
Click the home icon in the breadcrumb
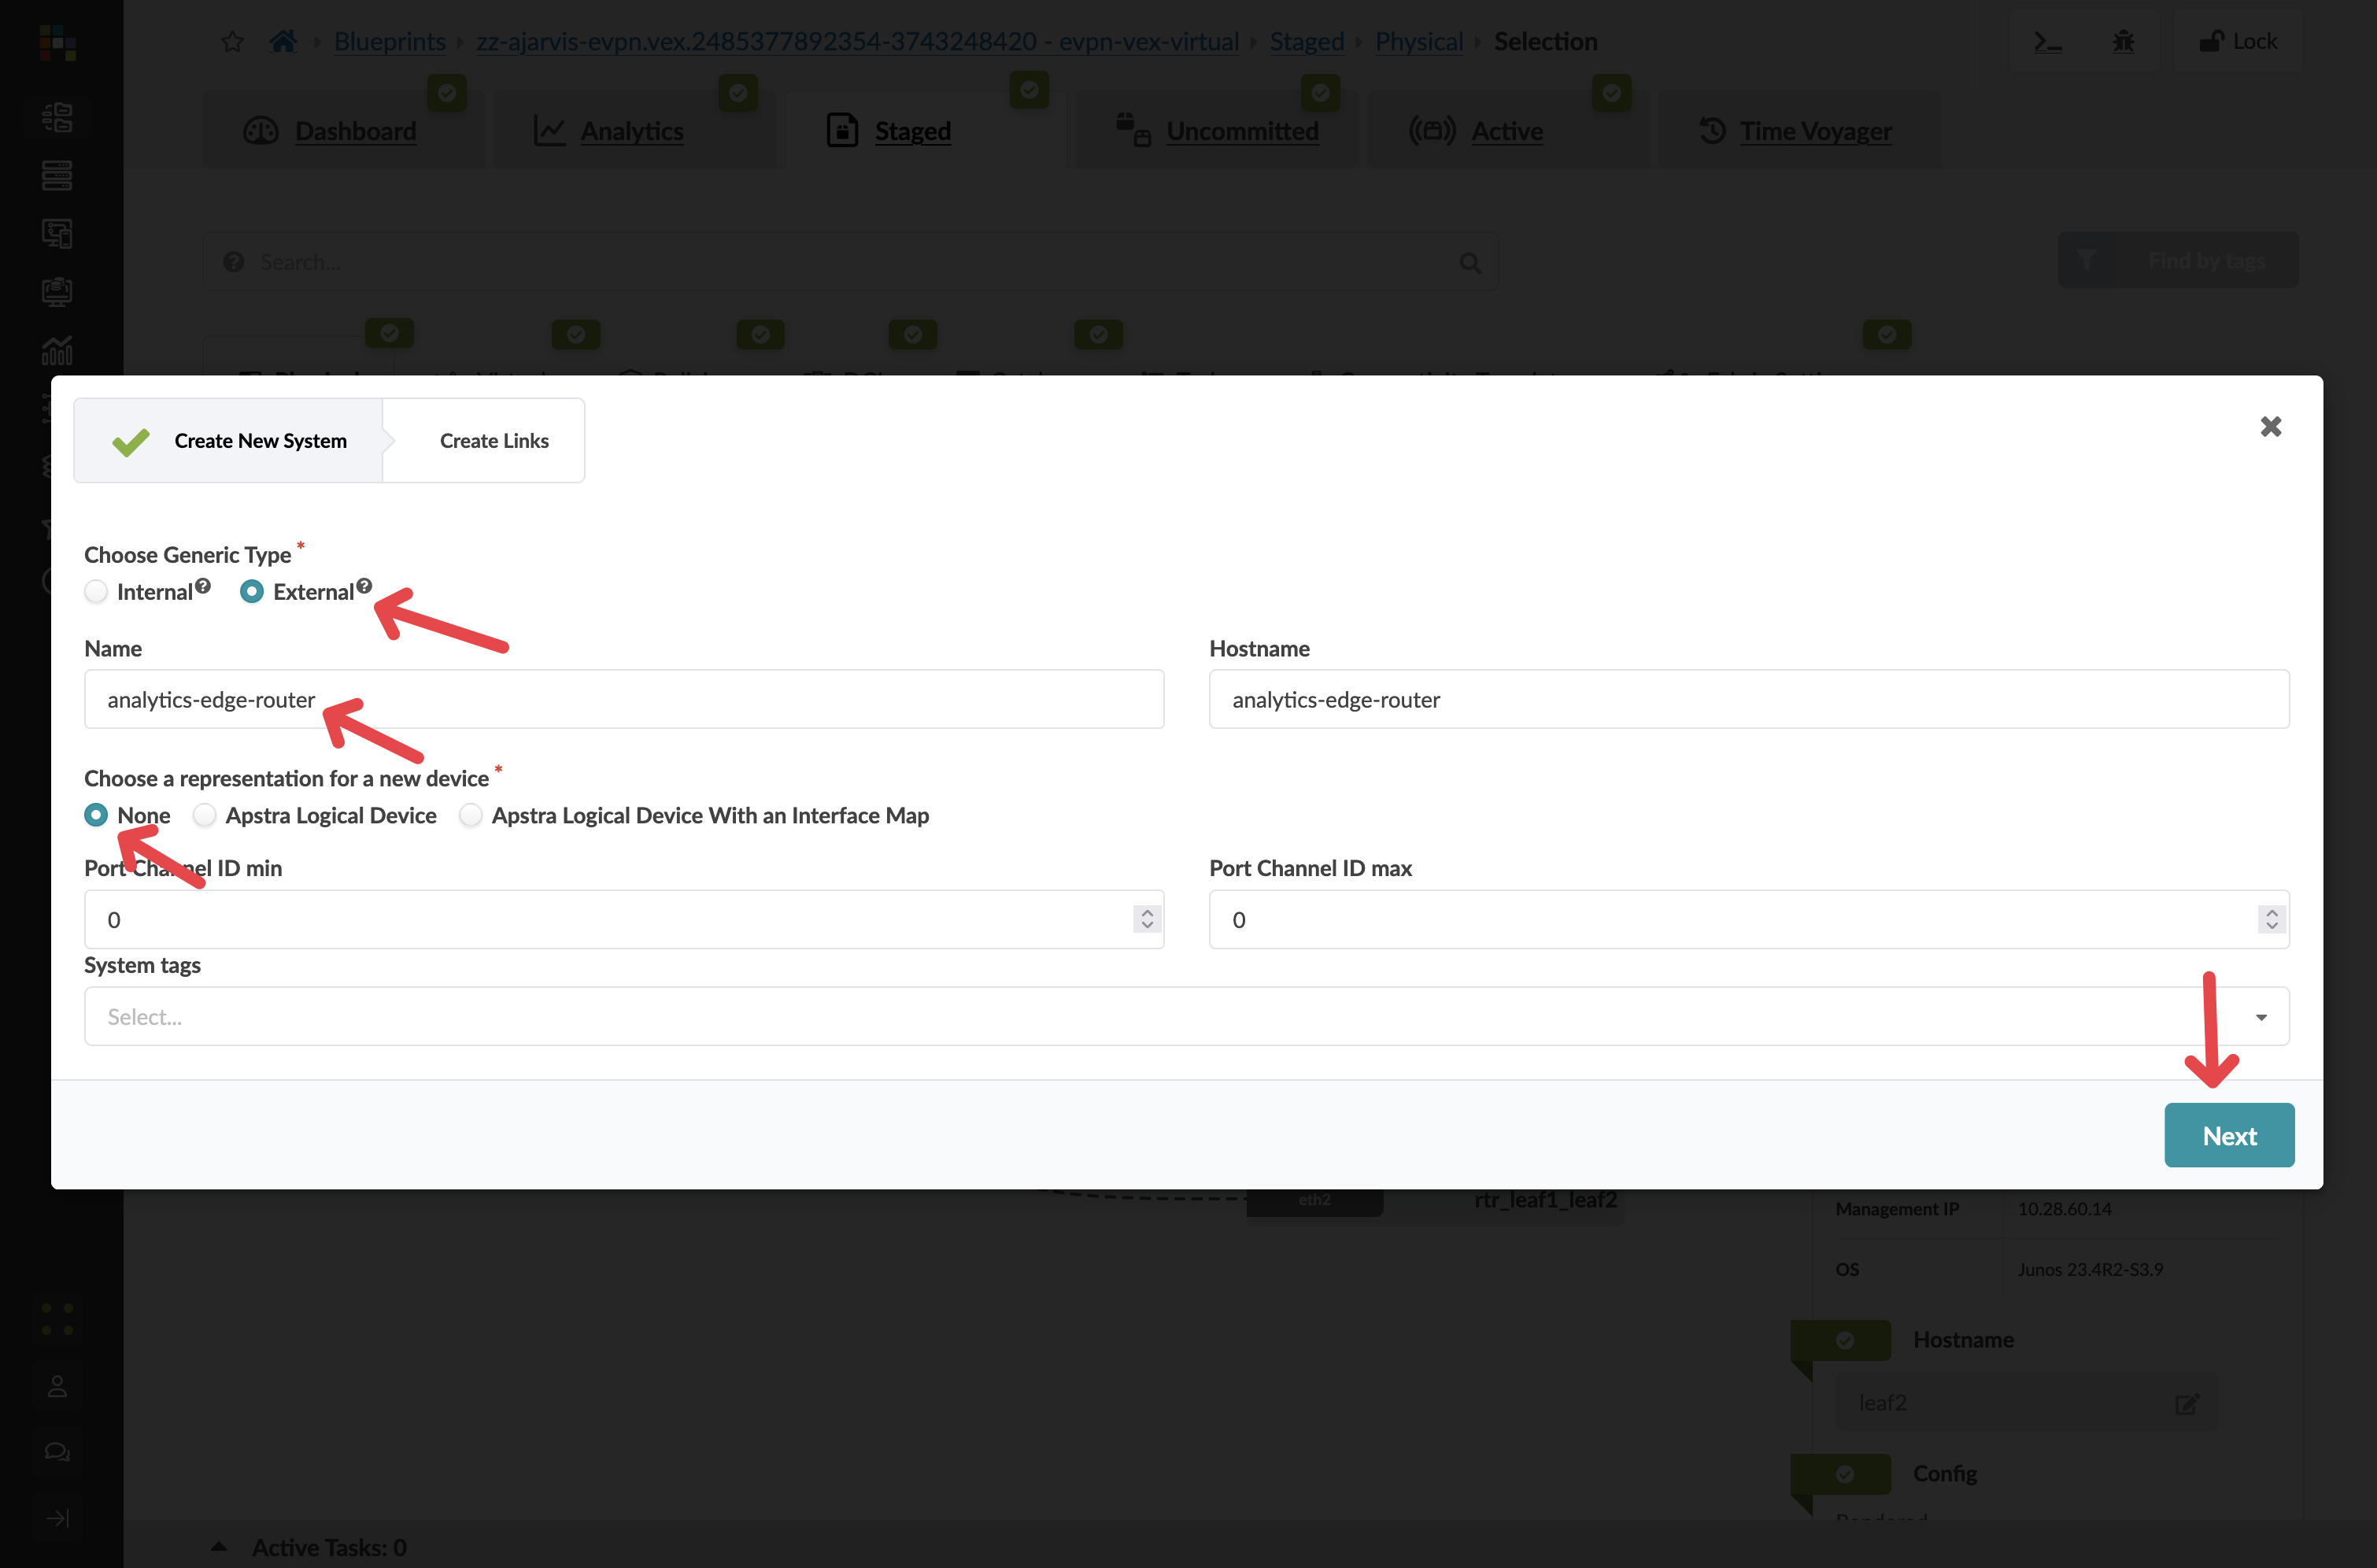[x=282, y=40]
